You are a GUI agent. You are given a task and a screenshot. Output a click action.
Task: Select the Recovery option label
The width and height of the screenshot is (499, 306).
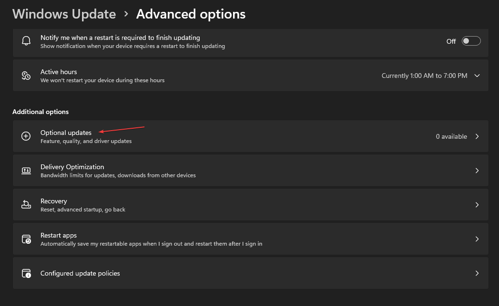coord(54,201)
